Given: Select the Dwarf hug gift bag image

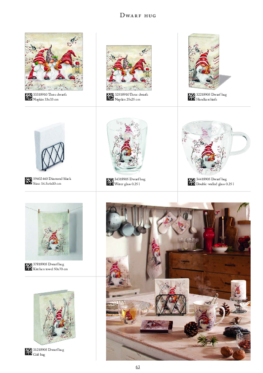Looking at the screenshot, I should (54, 318).
